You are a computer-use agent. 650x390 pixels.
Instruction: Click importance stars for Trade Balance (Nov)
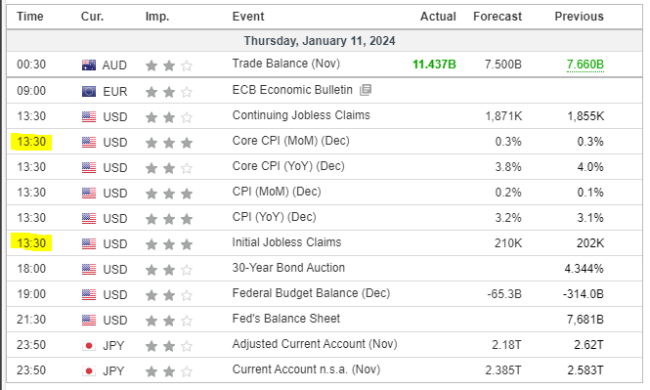coord(169,65)
